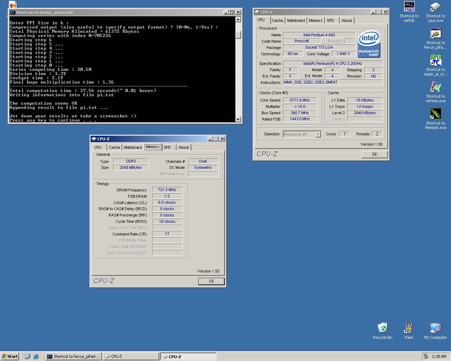Click the Core Speed 5771.9 MHz field

(x=300, y=100)
